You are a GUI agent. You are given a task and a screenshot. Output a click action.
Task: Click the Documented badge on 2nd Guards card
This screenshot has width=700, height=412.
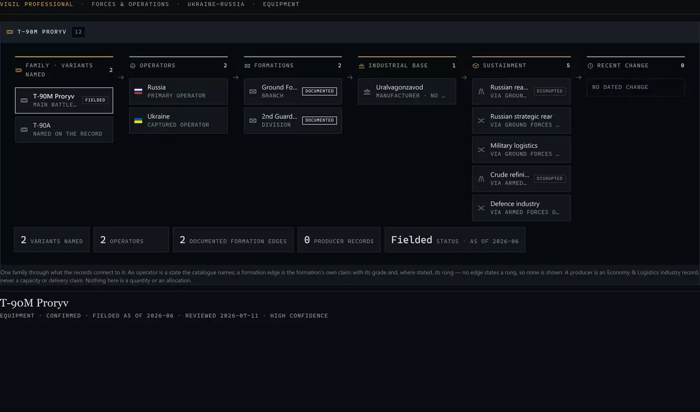click(x=319, y=120)
